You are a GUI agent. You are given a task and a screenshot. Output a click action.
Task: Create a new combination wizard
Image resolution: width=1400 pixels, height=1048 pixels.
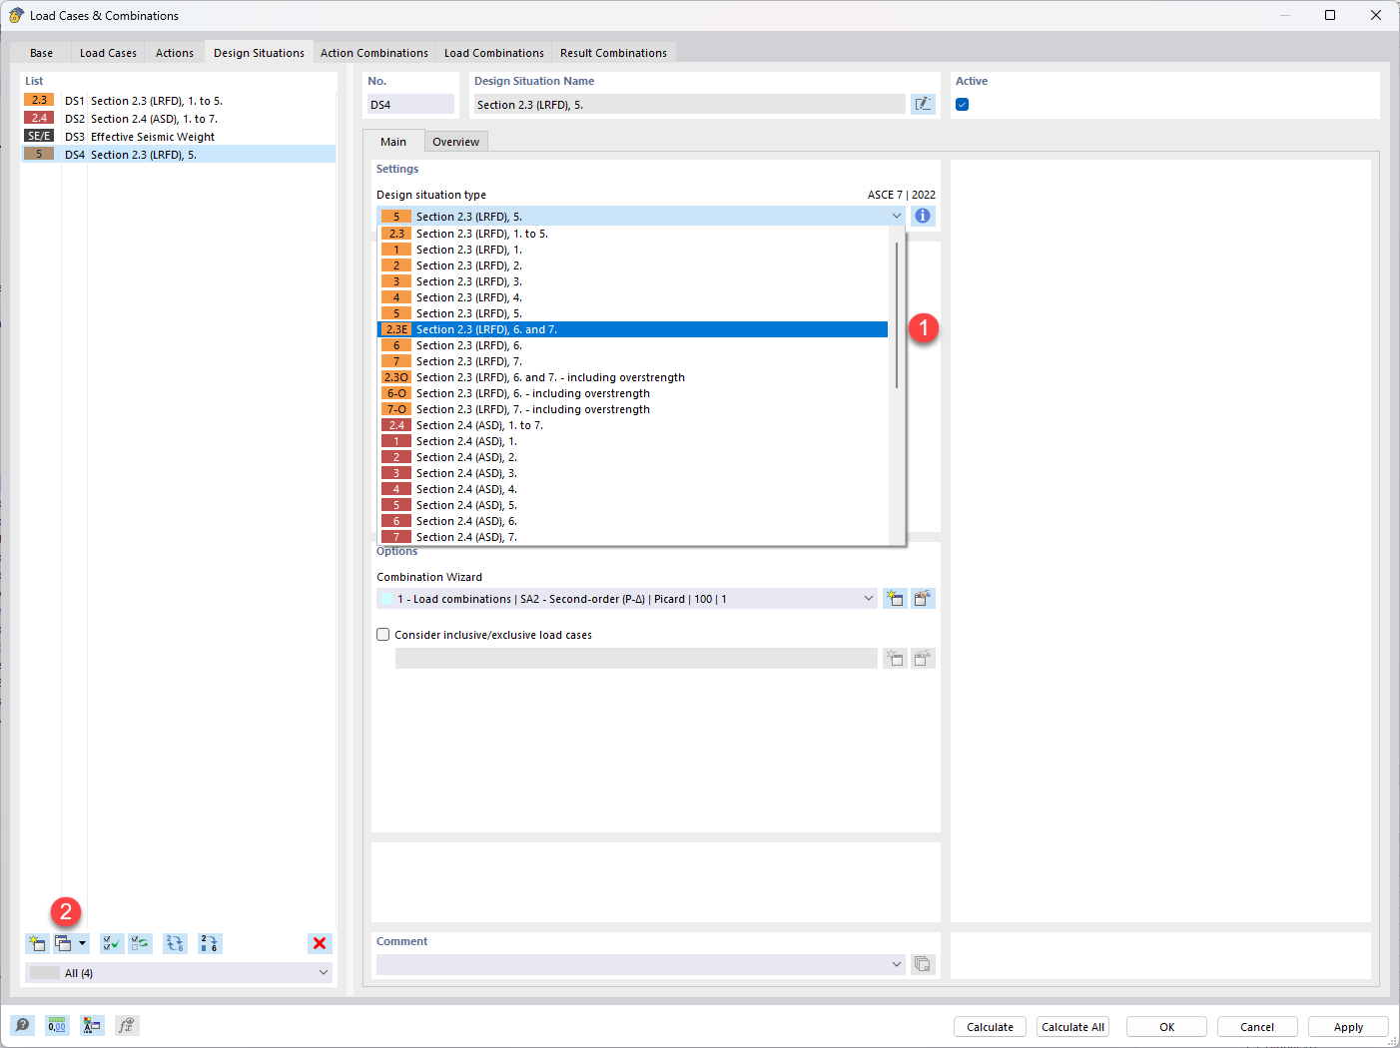pos(895,599)
